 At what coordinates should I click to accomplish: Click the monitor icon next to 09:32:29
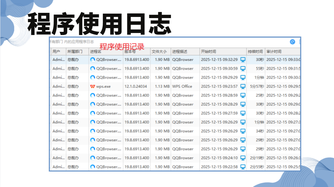click(x=243, y=60)
